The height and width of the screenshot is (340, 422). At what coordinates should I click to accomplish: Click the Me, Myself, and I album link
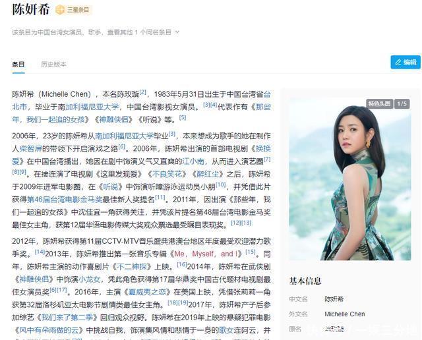pyautogui.click(x=206, y=254)
